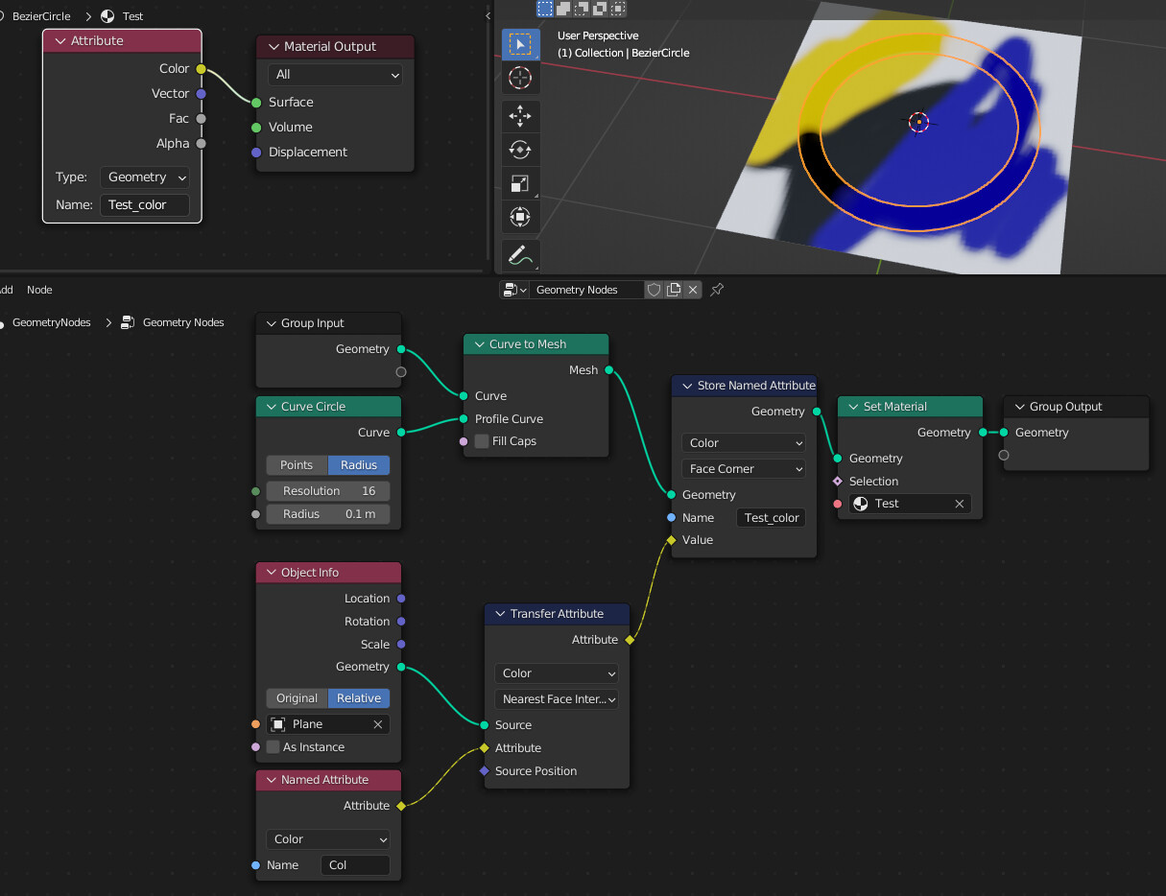
Task: Adjust the Resolution slider on Curve Circle
Action: click(x=327, y=490)
